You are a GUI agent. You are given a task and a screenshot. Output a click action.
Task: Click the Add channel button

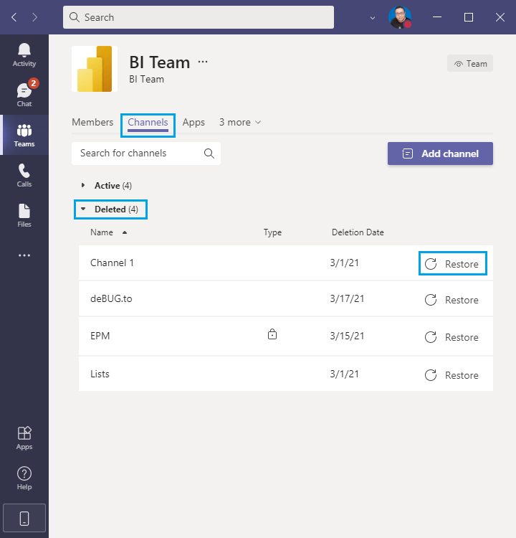440,154
